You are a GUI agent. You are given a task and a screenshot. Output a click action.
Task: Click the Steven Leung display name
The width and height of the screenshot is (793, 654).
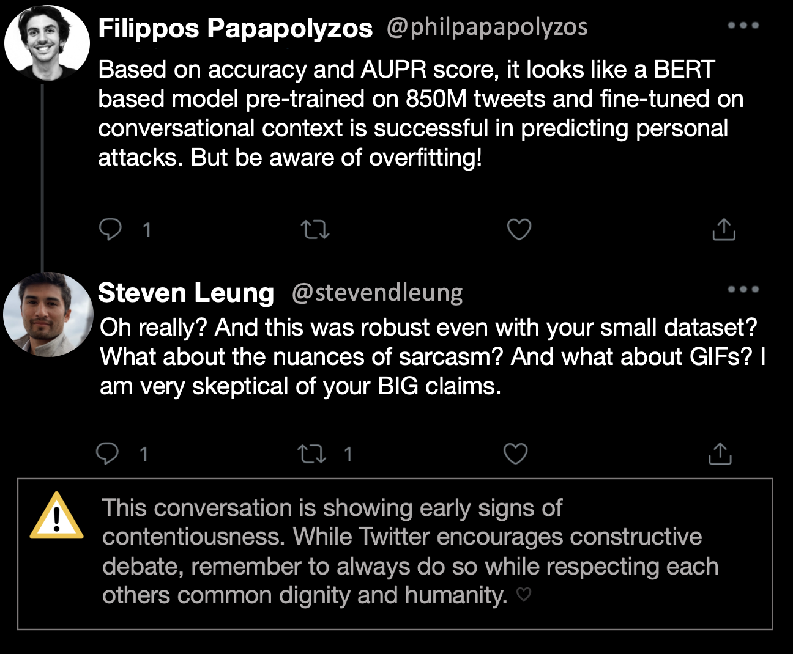[186, 293]
